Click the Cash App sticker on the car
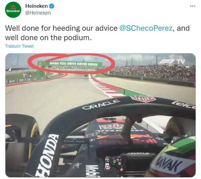This screenshot has width=201, height=179. (x=74, y=141)
